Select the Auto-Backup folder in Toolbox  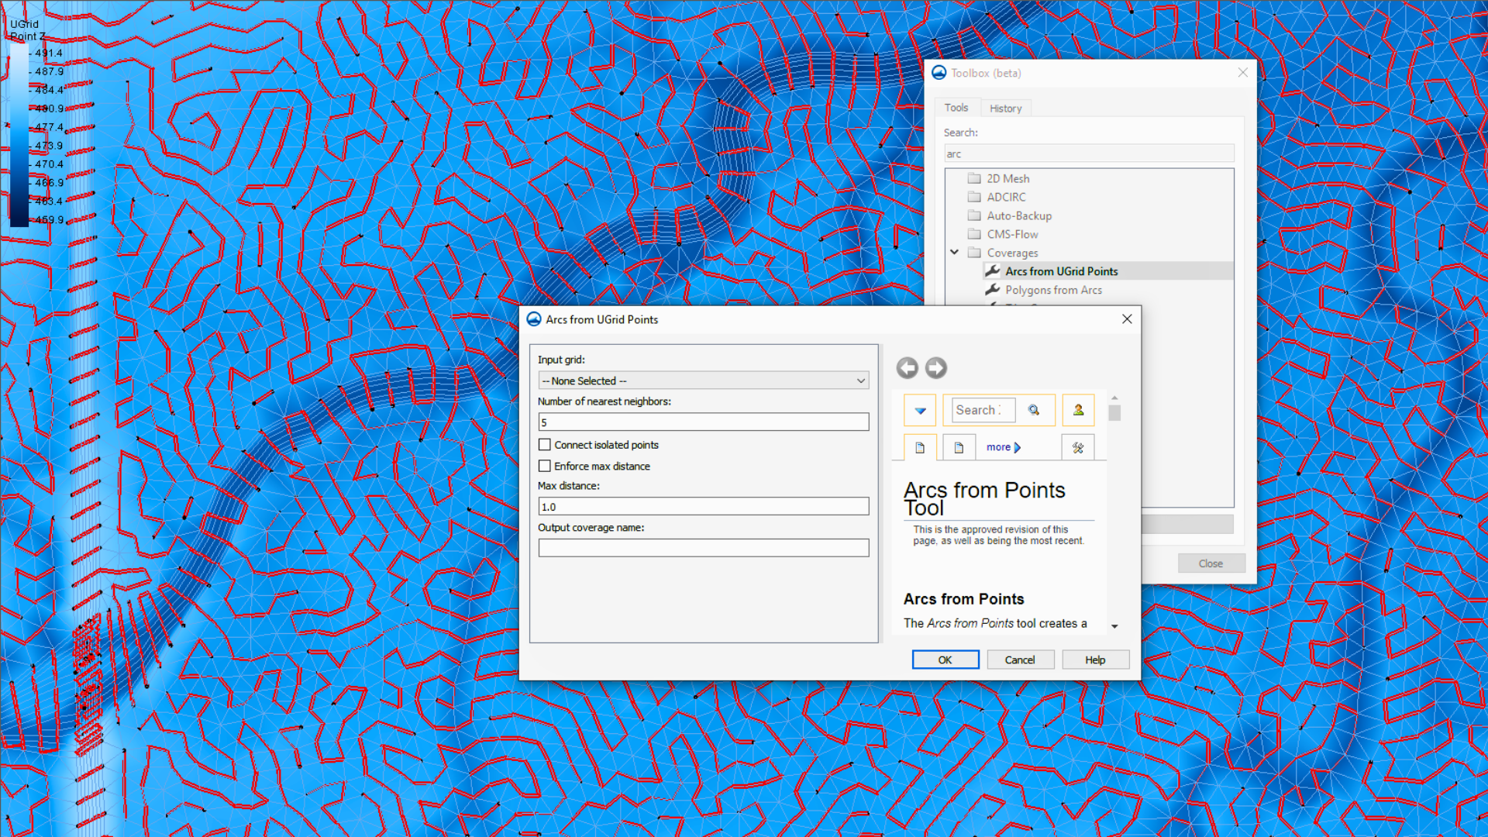click(x=1019, y=215)
